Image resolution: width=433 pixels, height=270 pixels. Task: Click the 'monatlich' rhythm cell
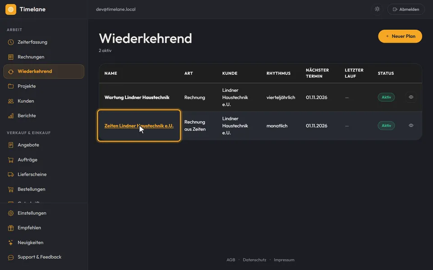tap(277, 126)
